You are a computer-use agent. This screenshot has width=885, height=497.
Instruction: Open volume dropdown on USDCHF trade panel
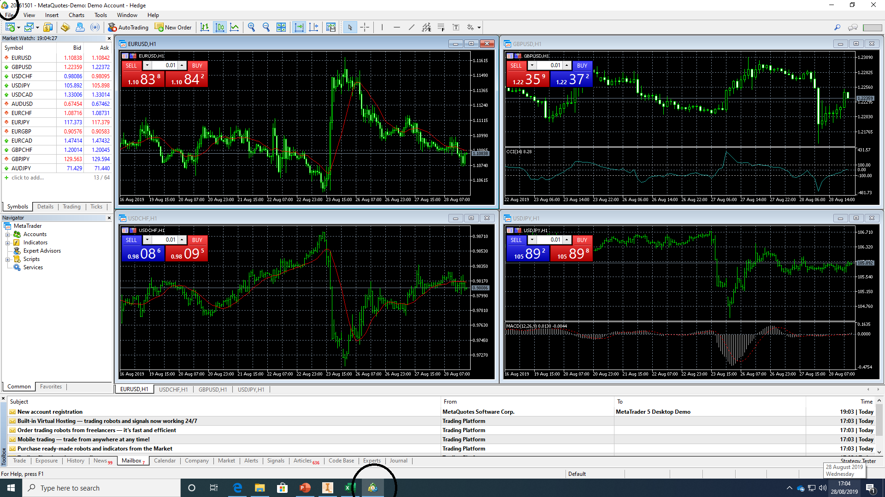tap(147, 240)
